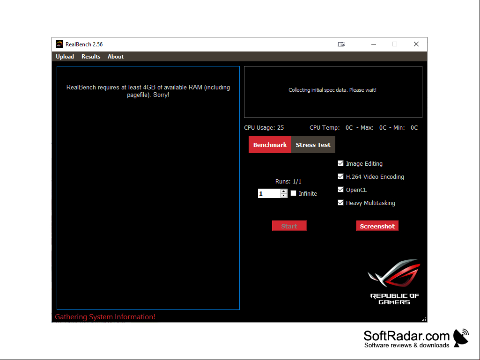Viewport: 480px width, 360px height.
Task: Switch to the Stress Test tab
Action: pos(313,145)
